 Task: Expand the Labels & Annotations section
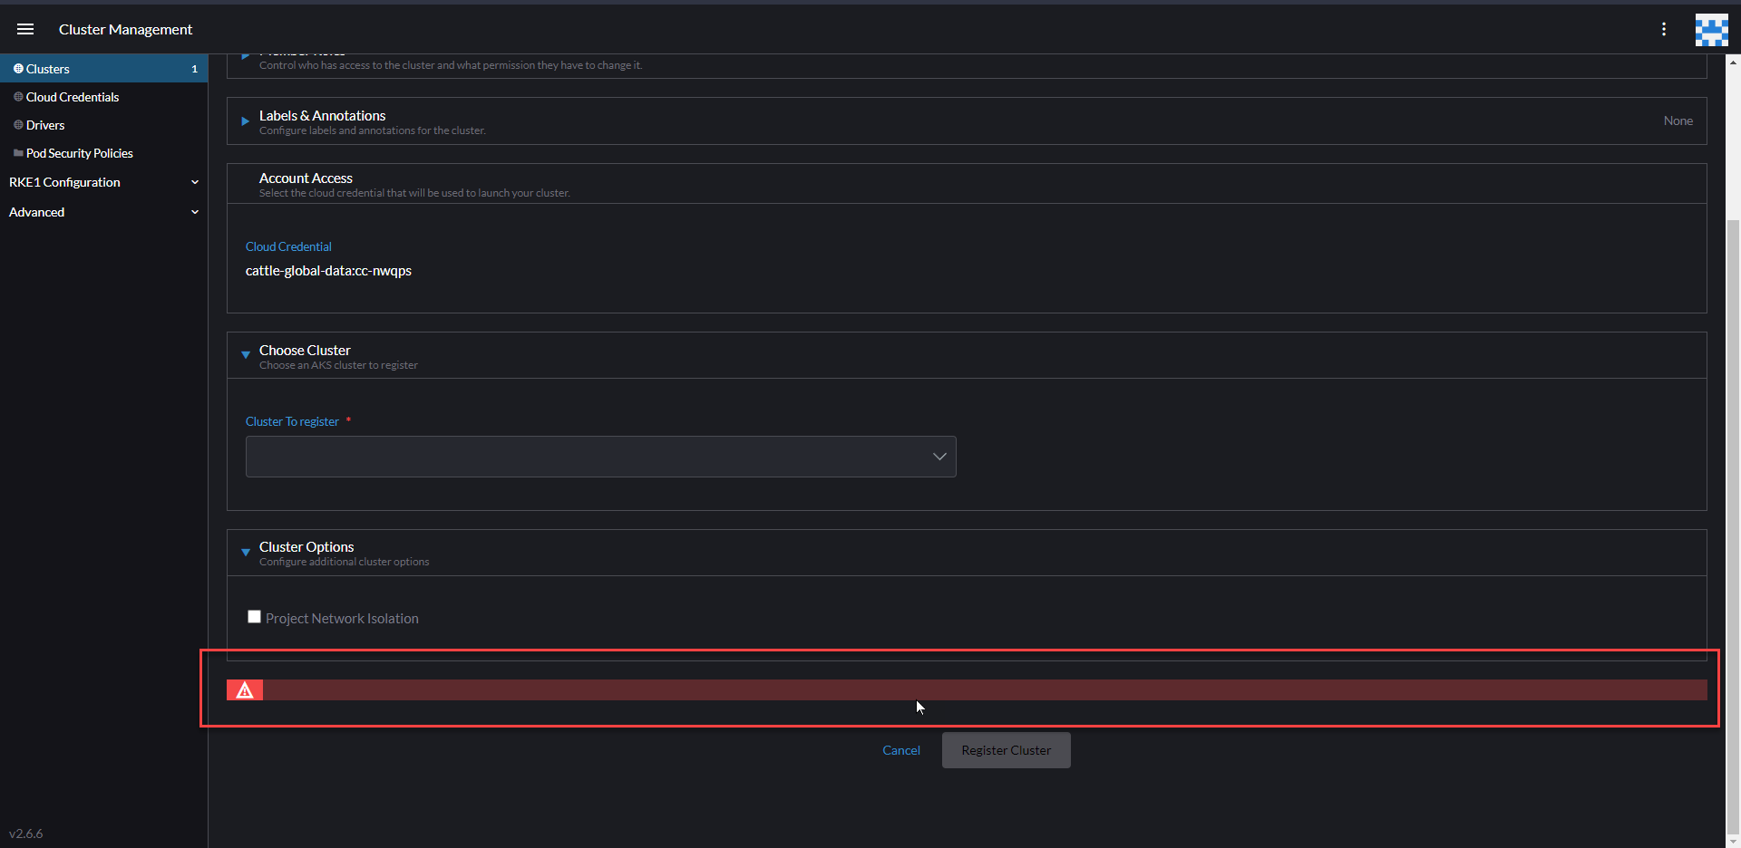[243, 120]
